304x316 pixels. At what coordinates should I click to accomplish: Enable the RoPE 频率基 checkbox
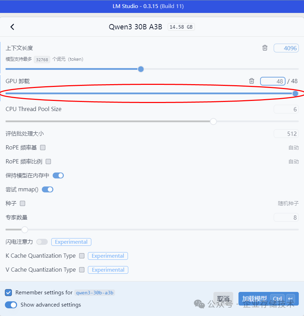[43, 147]
